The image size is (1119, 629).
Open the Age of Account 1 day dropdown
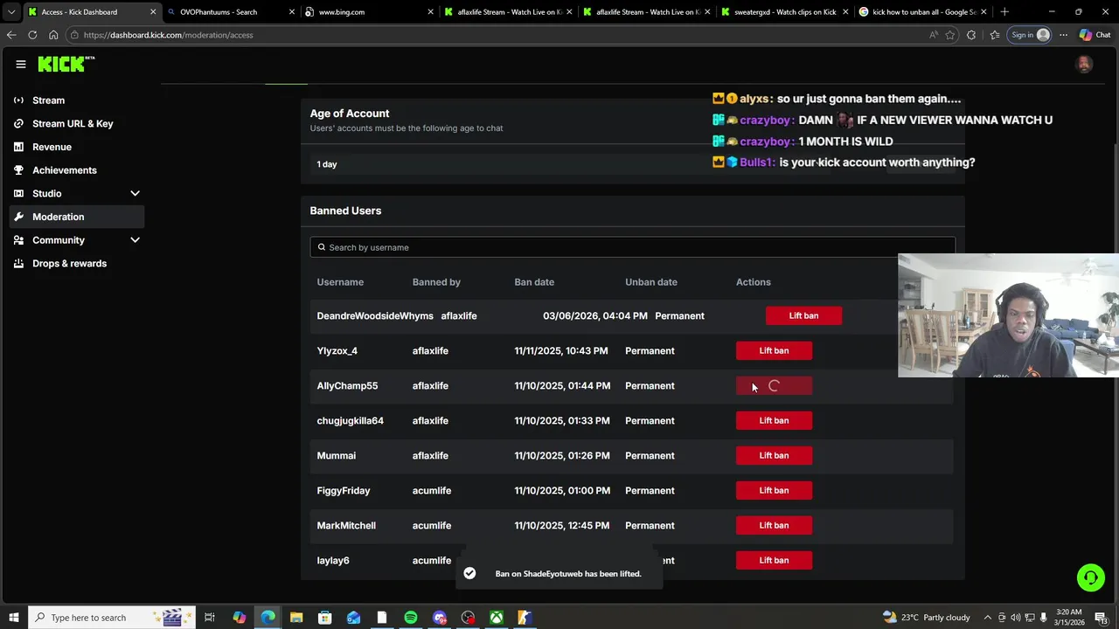click(x=632, y=164)
